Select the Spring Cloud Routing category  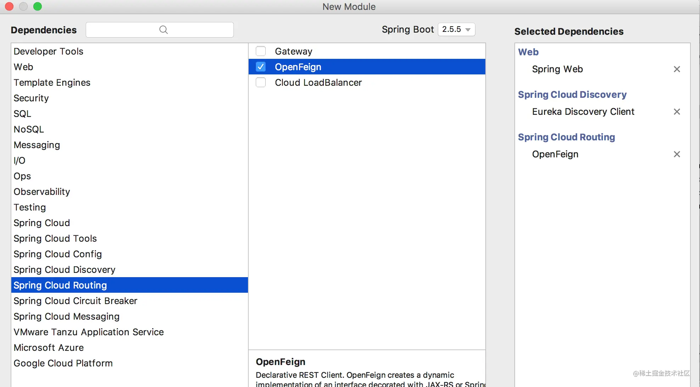pyautogui.click(x=130, y=285)
